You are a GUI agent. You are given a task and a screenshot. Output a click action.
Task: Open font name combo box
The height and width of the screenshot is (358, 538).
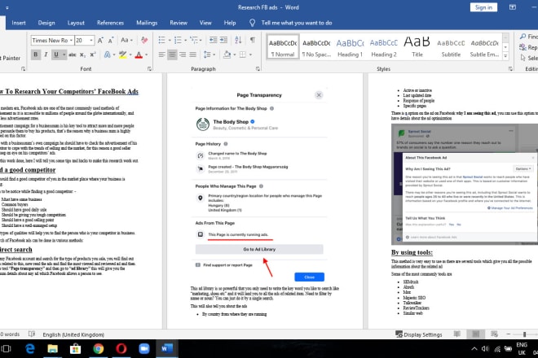(52, 40)
